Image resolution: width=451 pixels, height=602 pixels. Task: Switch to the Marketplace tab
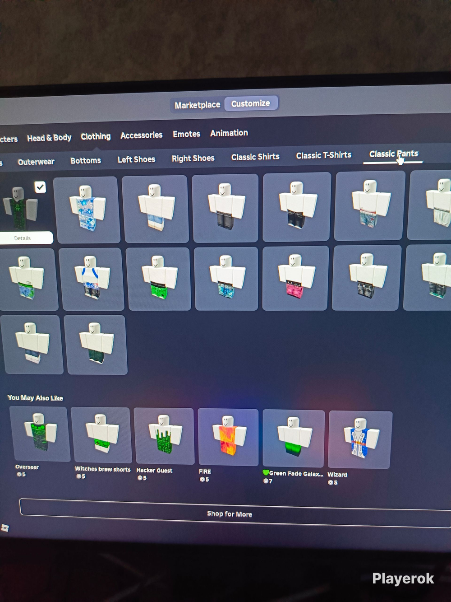[x=197, y=105]
